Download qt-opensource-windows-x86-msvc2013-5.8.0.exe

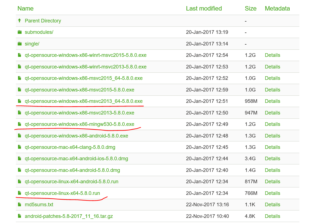click(80, 113)
